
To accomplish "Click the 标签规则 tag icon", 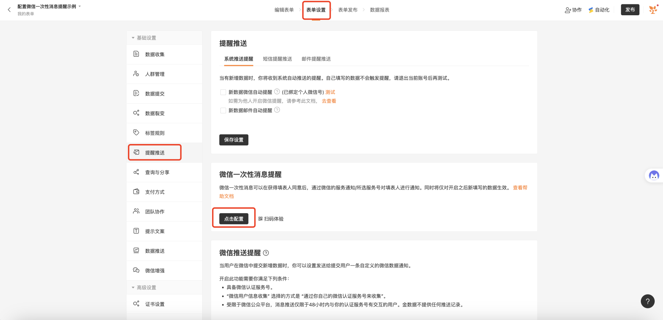I will 136,132.
